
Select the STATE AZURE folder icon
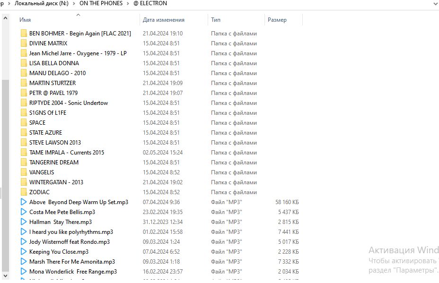pos(24,133)
